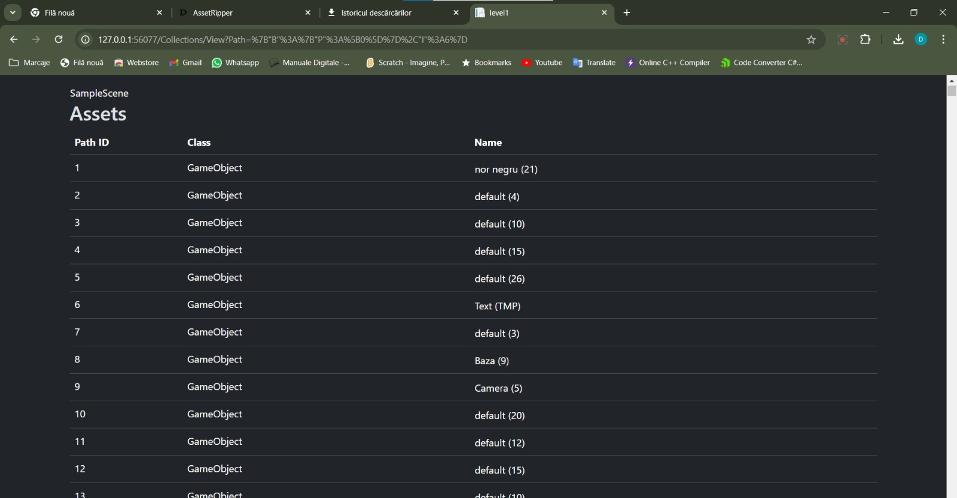Switch to the AssetRipper tab
The width and height of the screenshot is (957, 498).
point(244,13)
